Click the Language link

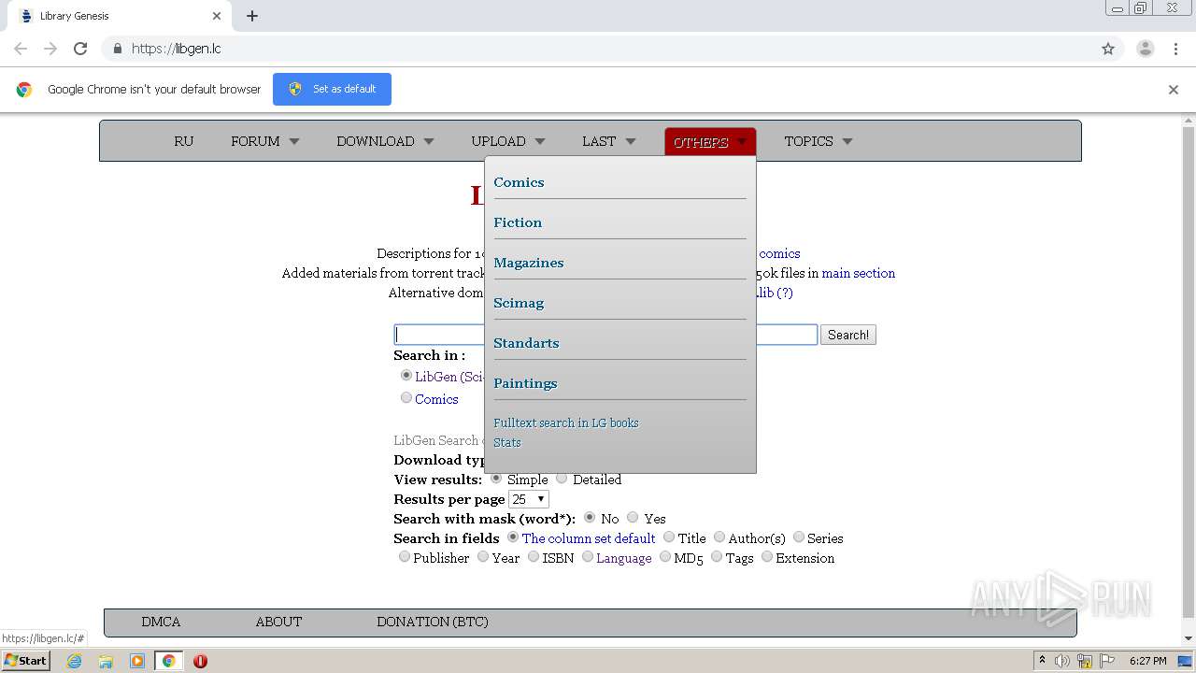coord(624,558)
